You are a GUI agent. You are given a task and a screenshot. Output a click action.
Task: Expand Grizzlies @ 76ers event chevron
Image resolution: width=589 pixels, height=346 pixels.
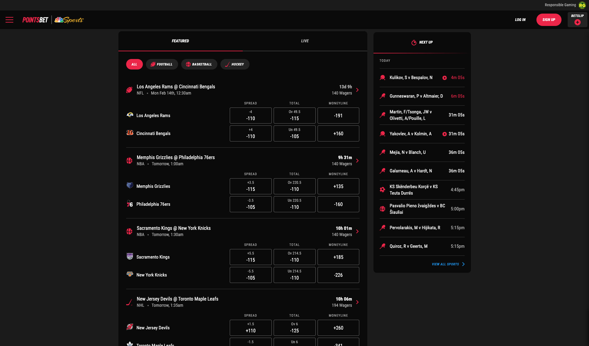[357, 161]
